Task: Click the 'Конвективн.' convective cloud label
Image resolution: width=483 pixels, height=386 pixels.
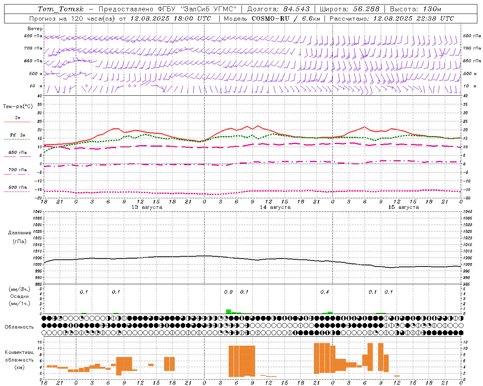Action: coord(20,352)
